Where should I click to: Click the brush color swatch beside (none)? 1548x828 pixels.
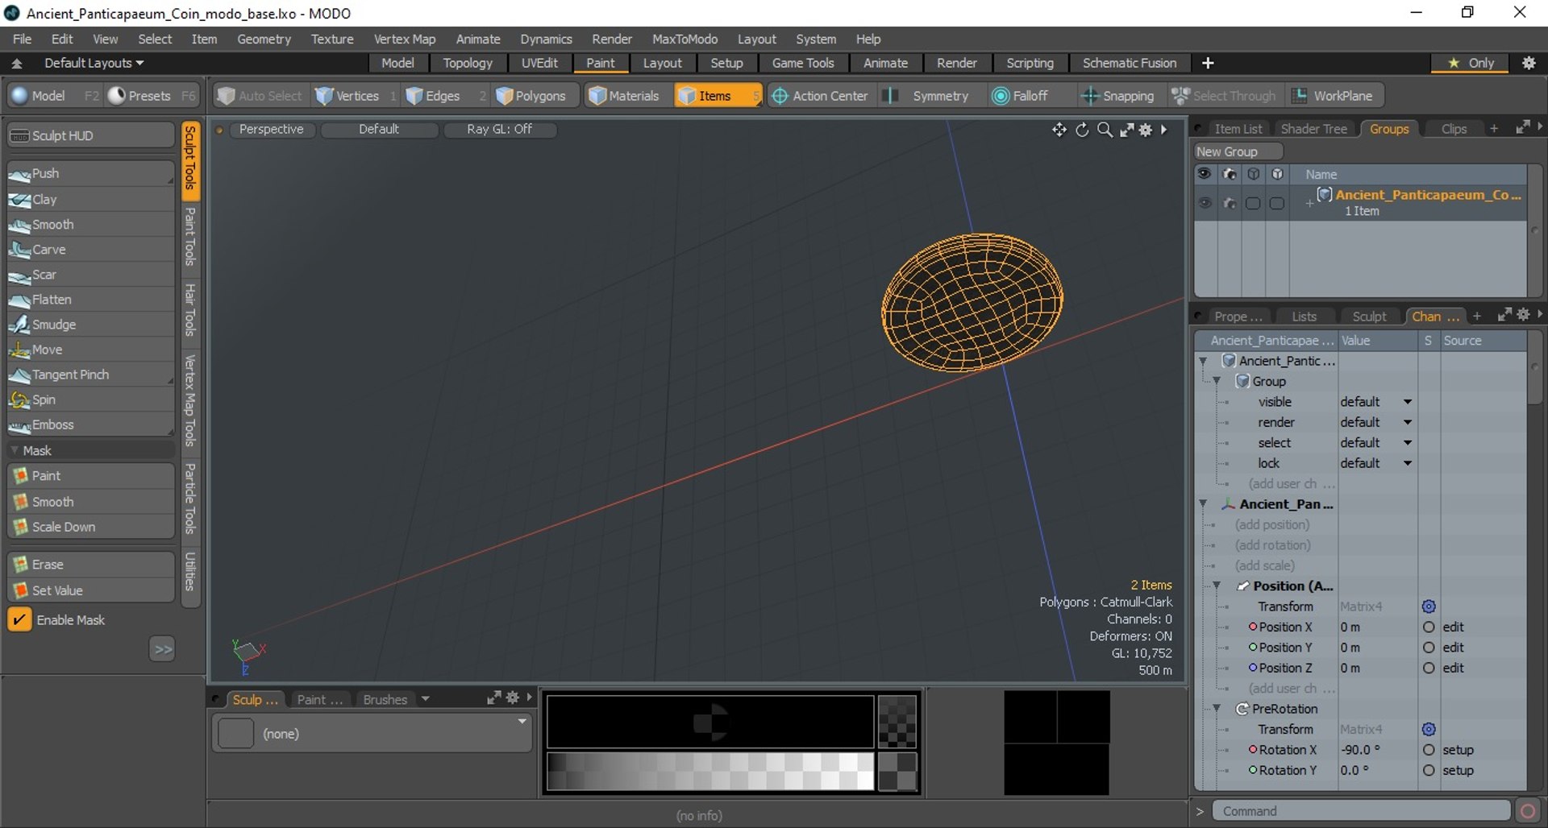coord(236,733)
